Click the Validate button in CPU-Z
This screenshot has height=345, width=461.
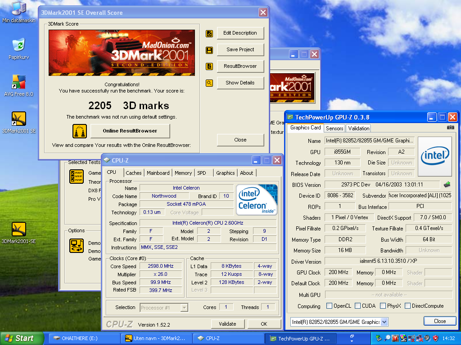tap(227, 324)
